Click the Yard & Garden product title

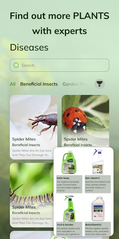coord(65,225)
